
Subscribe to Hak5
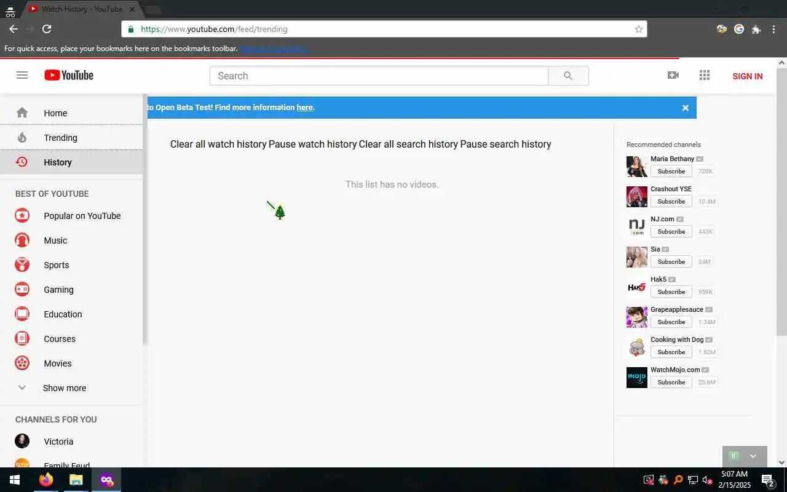[x=671, y=292]
